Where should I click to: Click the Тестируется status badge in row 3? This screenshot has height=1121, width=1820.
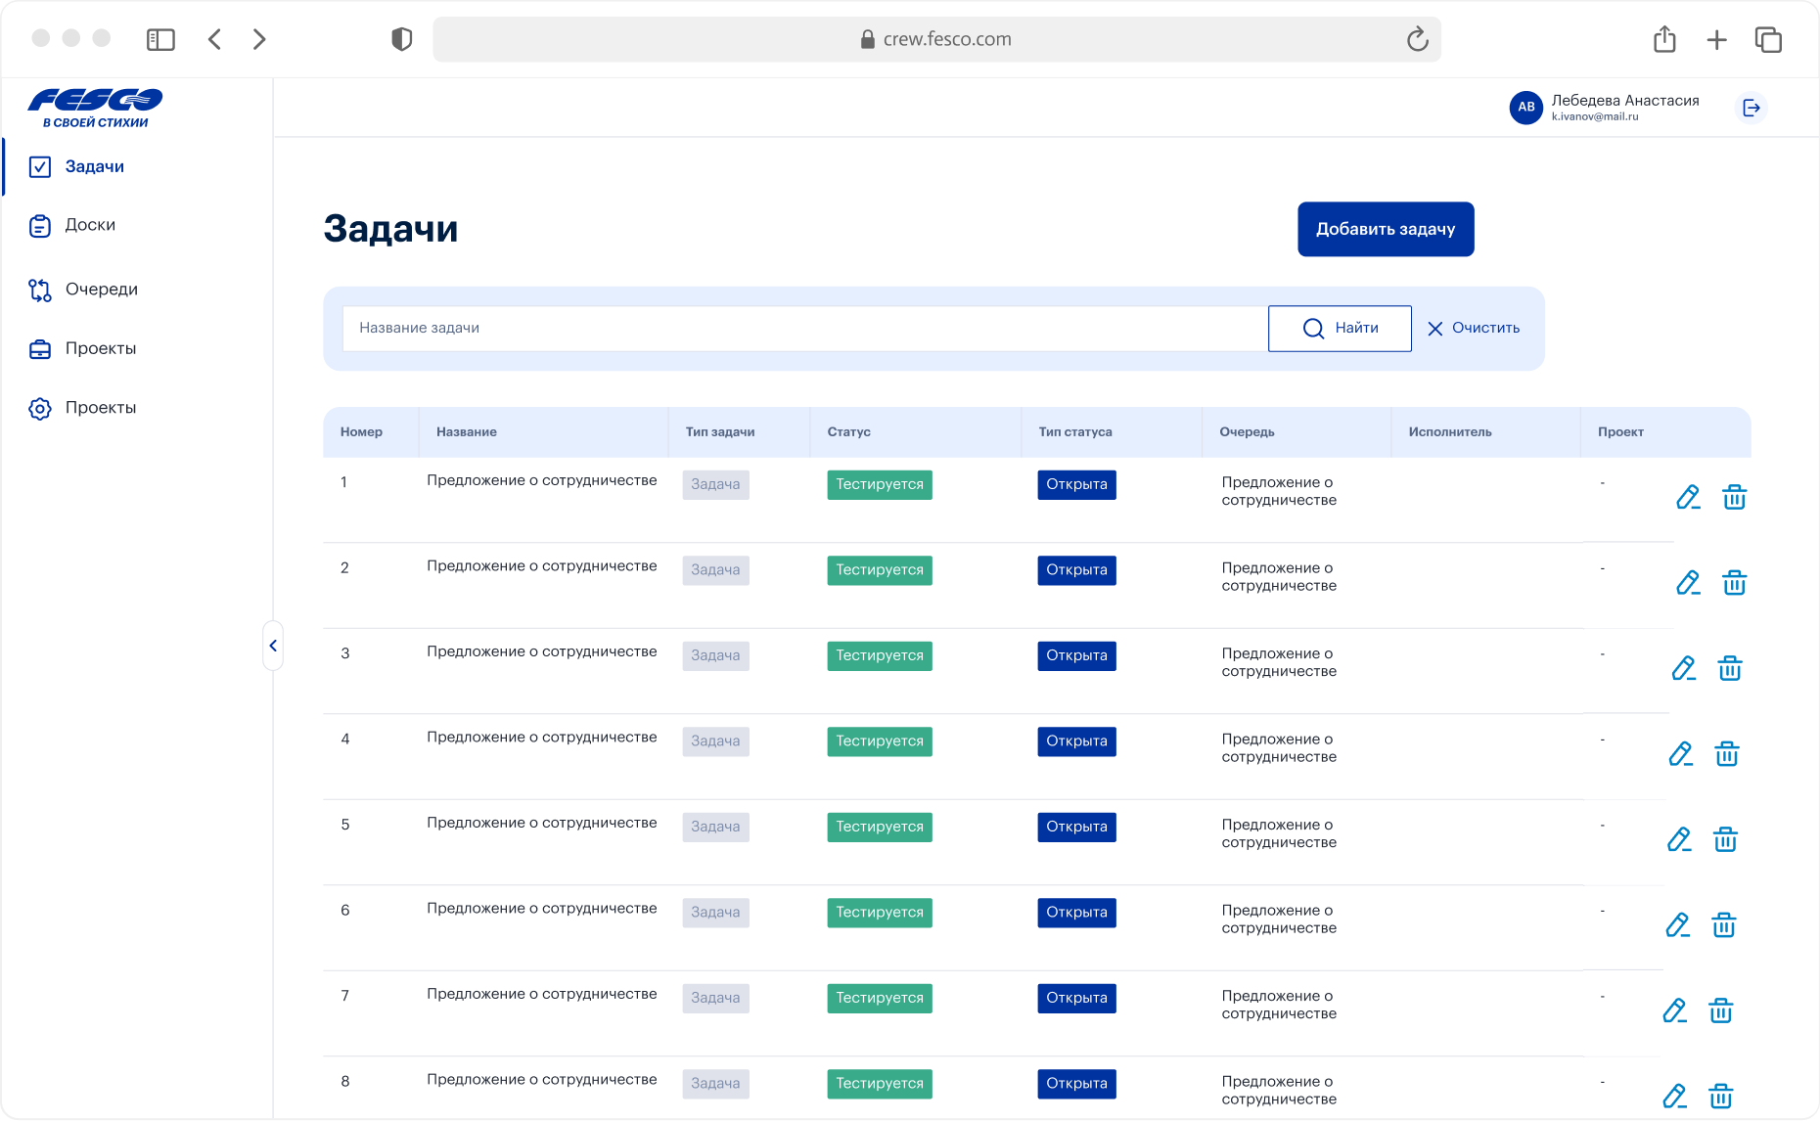click(x=879, y=655)
